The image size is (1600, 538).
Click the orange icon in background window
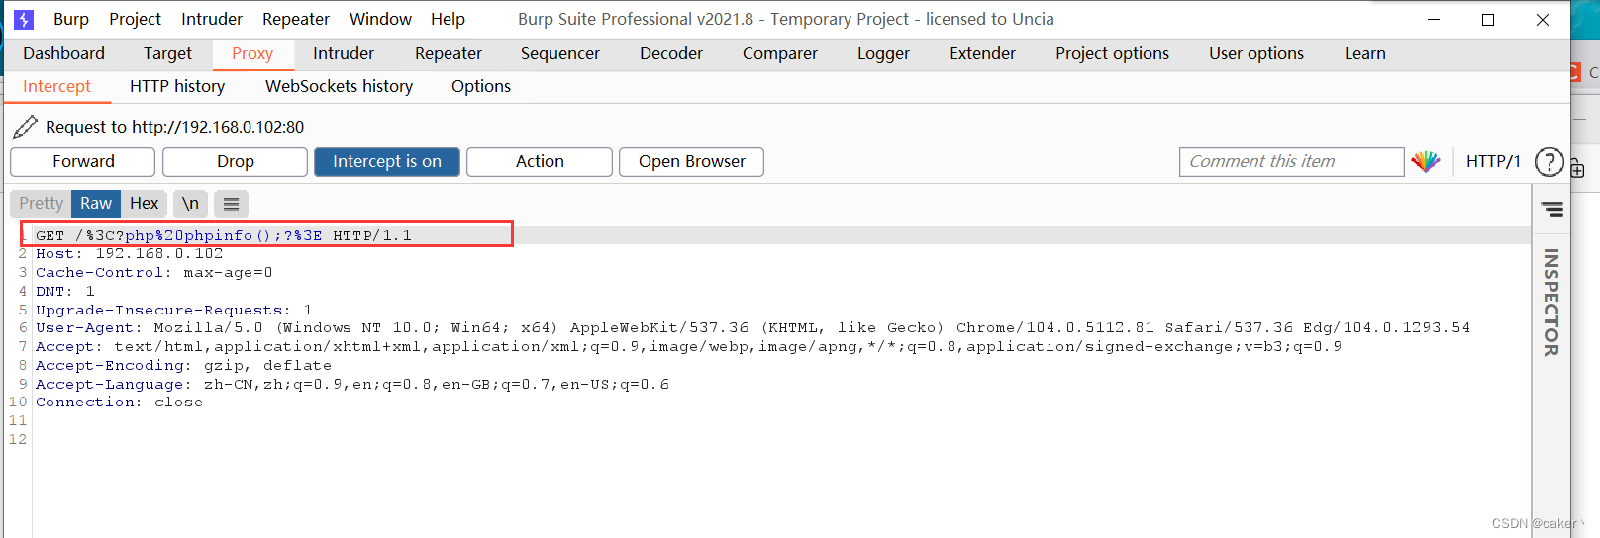tap(1575, 72)
